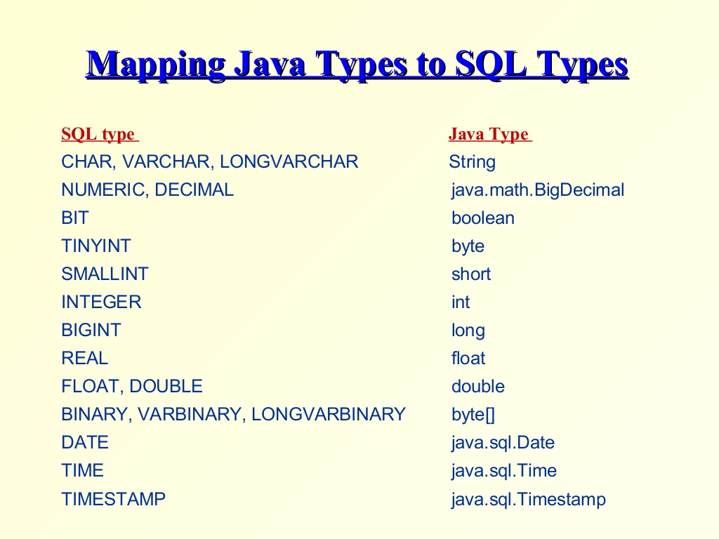Click the TINYINT row label
The width and height of the screenshot is (719, 539).
coord(95,246)
